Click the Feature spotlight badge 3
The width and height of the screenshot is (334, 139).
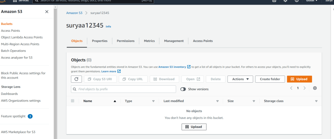(30, 116)
